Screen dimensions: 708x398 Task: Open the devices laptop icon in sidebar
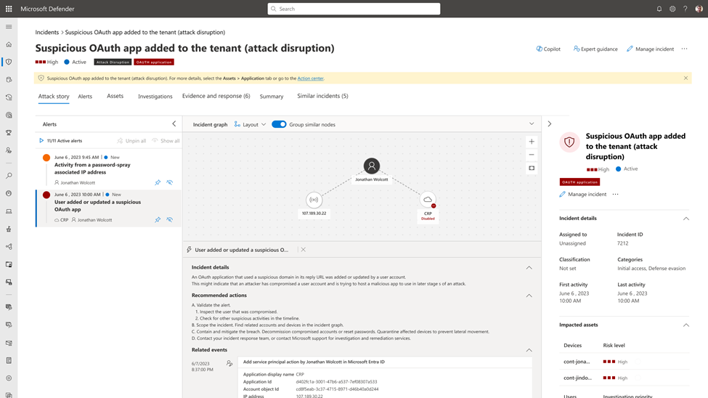coord(9,211)
